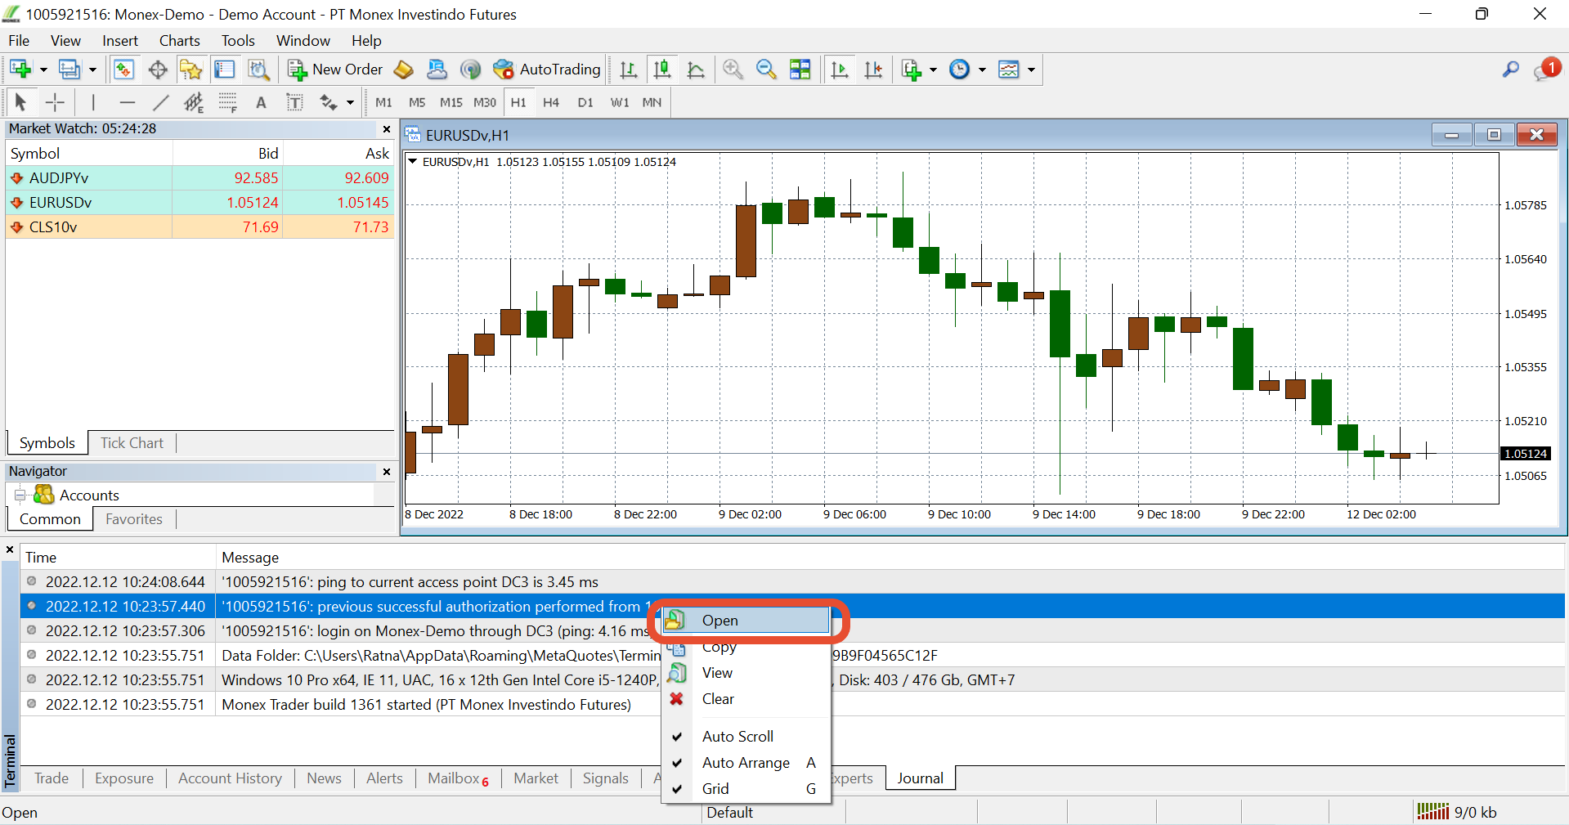
Task: Click the zoom out magnifier icon
Action: pyautogui.click(x=766, y=69)
